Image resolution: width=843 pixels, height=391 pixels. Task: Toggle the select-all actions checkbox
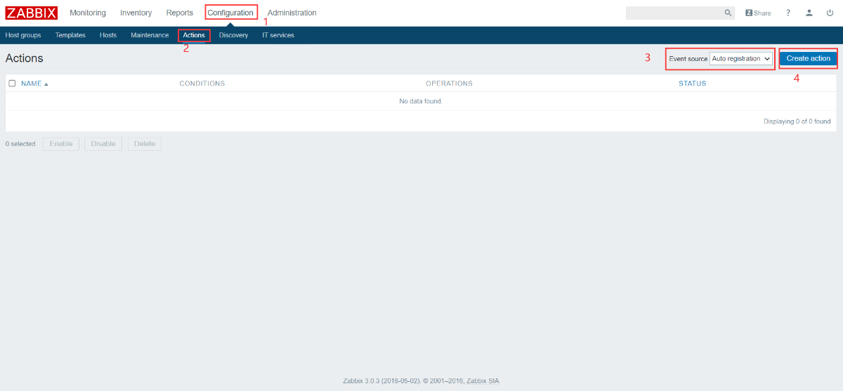tap(12, 83)
